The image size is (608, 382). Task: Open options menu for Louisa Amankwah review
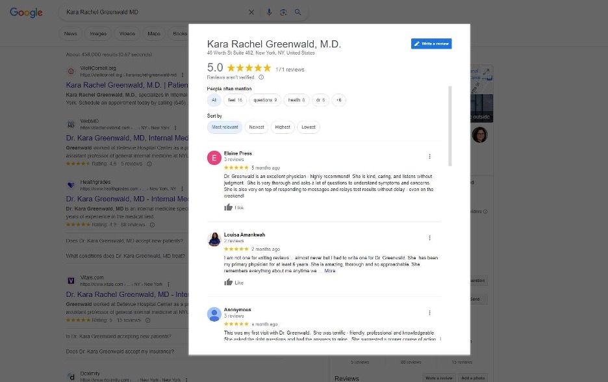point(429,238)
